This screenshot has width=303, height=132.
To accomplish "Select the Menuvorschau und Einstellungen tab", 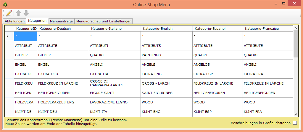I will pyautogui.click(x=104, y=21).
